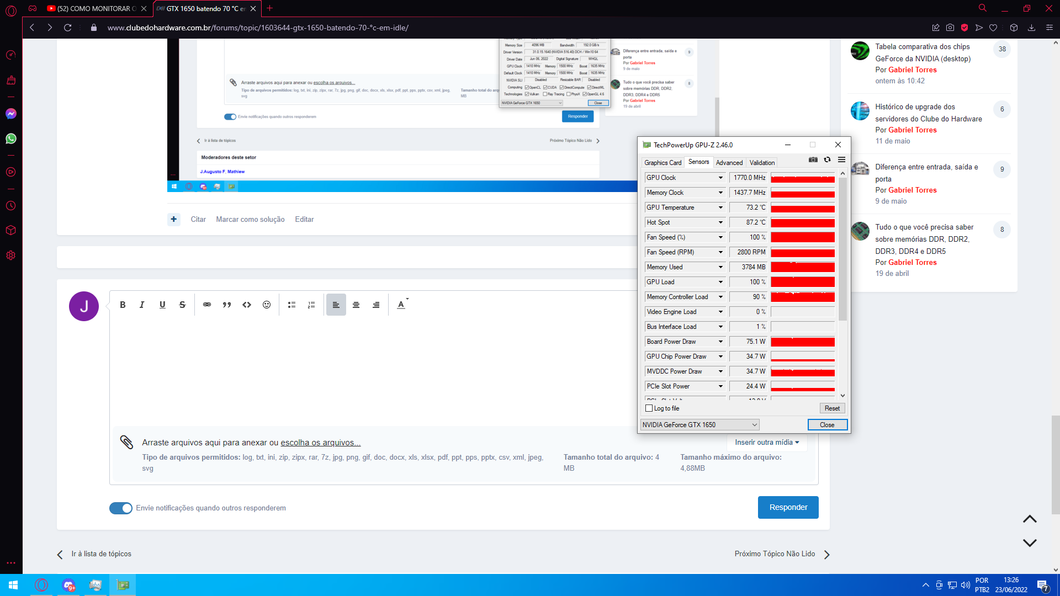Click the Responder button
Screen dimensions: 1060x596
click(788, 508)
